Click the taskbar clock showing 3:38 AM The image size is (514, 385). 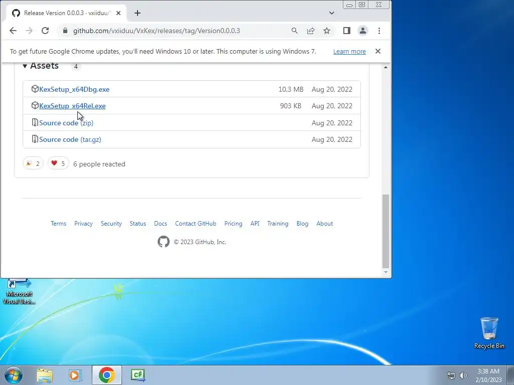point(488,375)
